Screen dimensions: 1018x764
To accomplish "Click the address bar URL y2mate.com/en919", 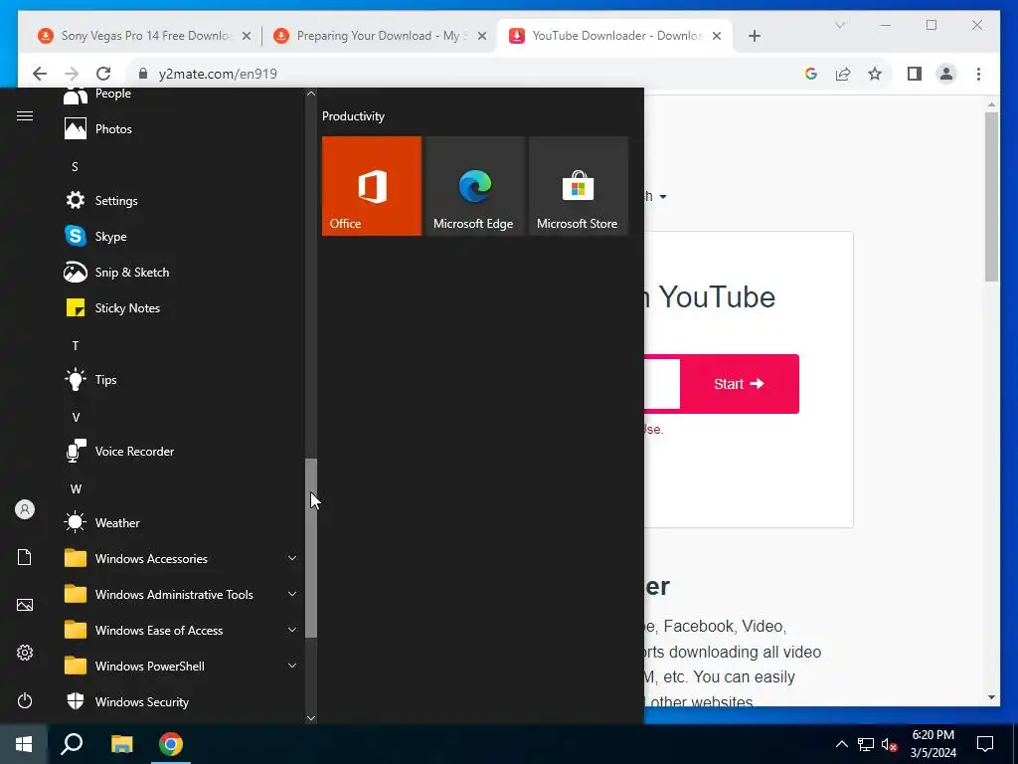I will (218, 74).
